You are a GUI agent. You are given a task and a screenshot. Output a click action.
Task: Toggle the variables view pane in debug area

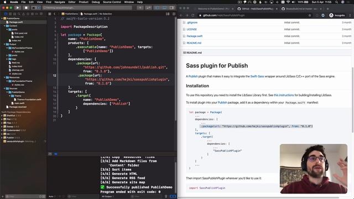point(171,197)
